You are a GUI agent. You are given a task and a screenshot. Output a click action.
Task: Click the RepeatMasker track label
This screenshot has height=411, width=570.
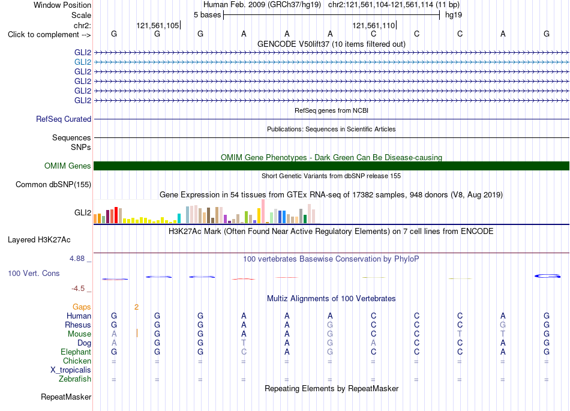[66, 397]
